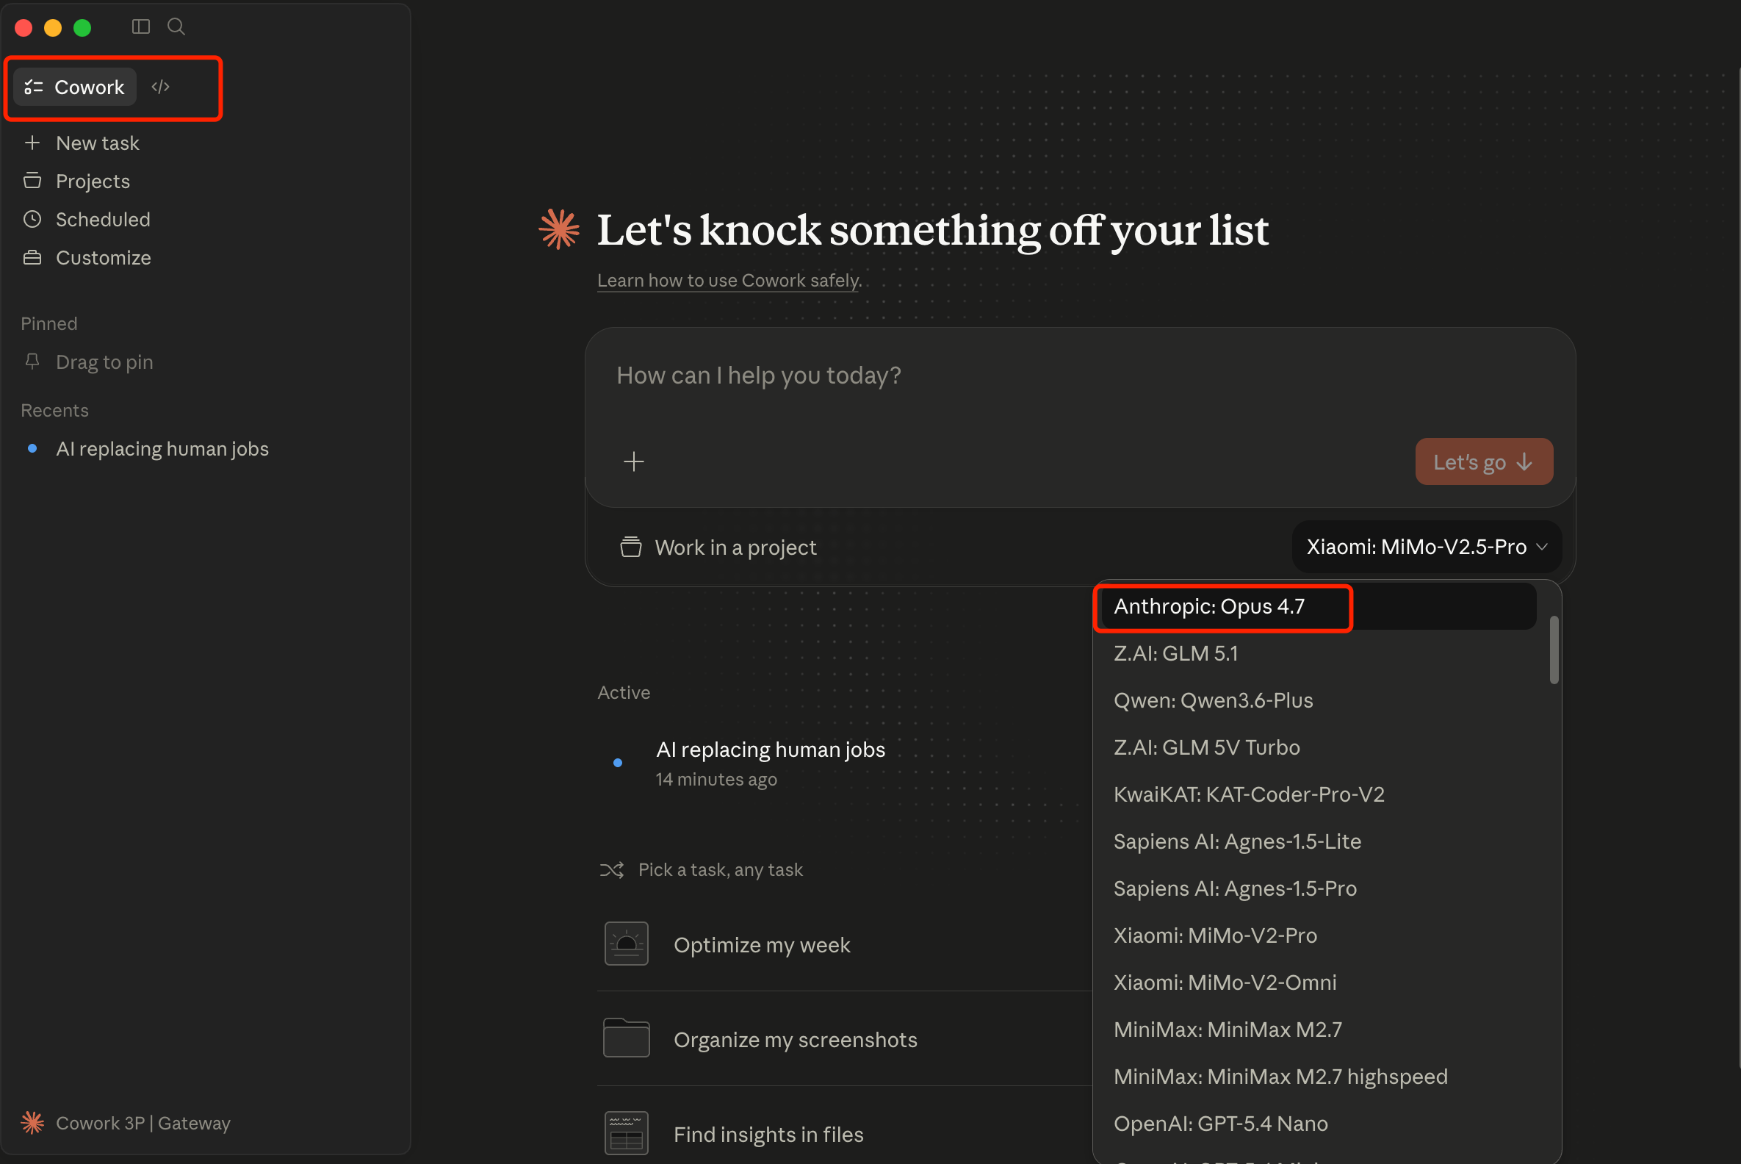This screenshot has height=1164, width=1741.
Task: Click the chevron on the model selector
Action: click(1541, 547)
